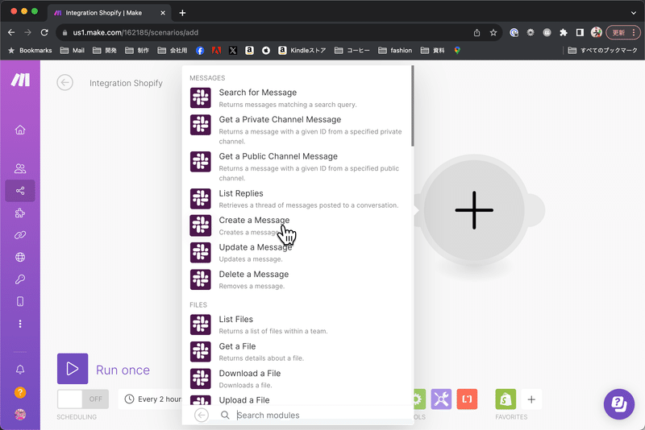Click back arrow beside Search modules
The image size is (645, 430).
click(202, 416)
